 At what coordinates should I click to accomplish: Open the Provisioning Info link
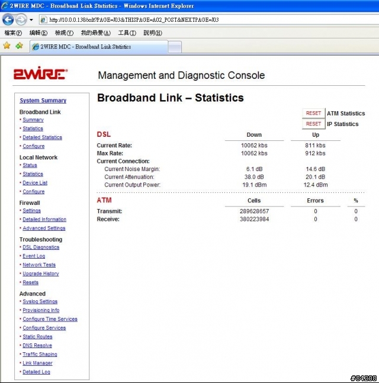point(41,310)
